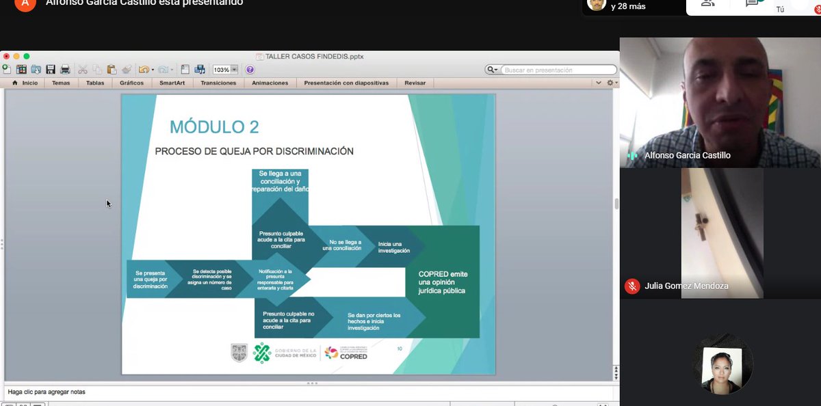Save the TALLER CASOS FINDEDIS presentation
Image resolution: width=821 pixels, height=406 pixels.
coord(50,68)
